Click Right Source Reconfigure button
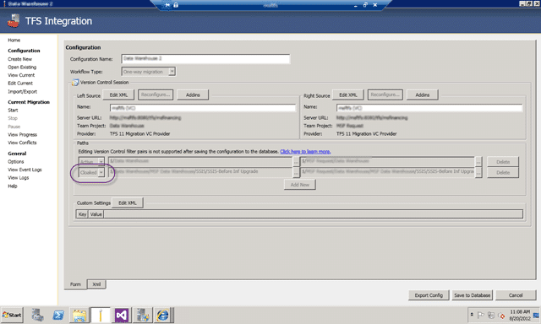The height and width of the screenshot is (324, 541). pos(385,94)
